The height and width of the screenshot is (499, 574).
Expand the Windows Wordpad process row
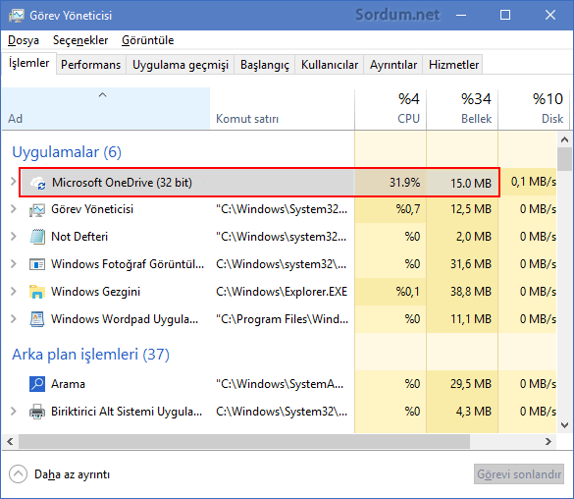click(14, 318)
